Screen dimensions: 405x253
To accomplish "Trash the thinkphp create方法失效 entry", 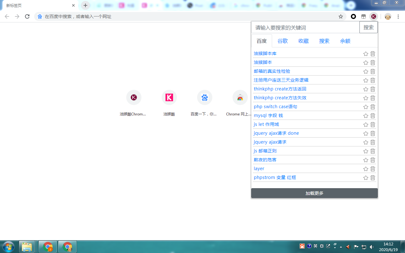I will 373,98.
